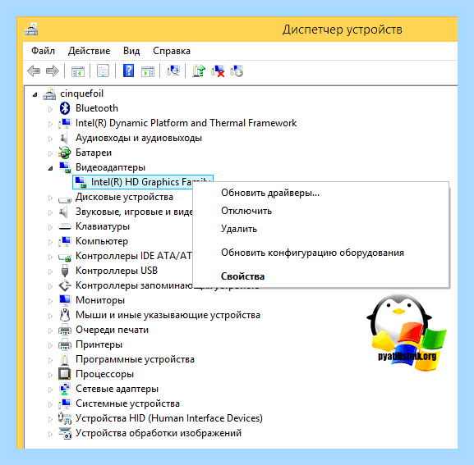This screenshot has height=465, width=474.
Task: Select Звуковые, игровые и видеоустройства row
Action: tap(134, 212)
